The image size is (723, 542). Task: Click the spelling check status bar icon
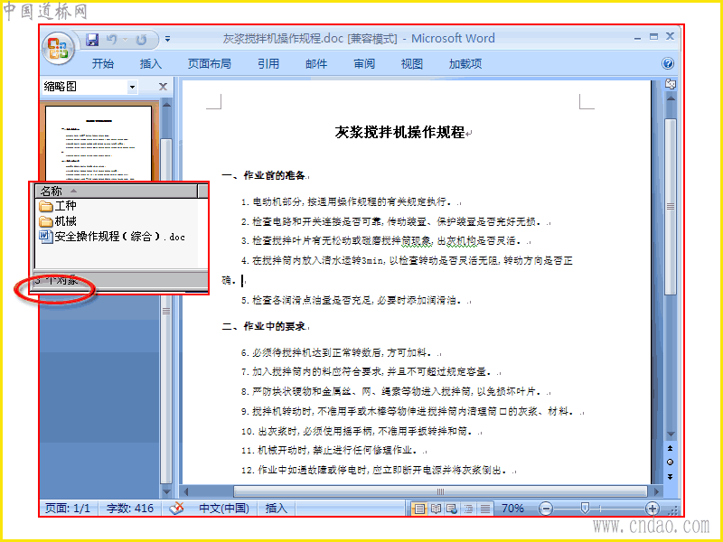[176, 508]
